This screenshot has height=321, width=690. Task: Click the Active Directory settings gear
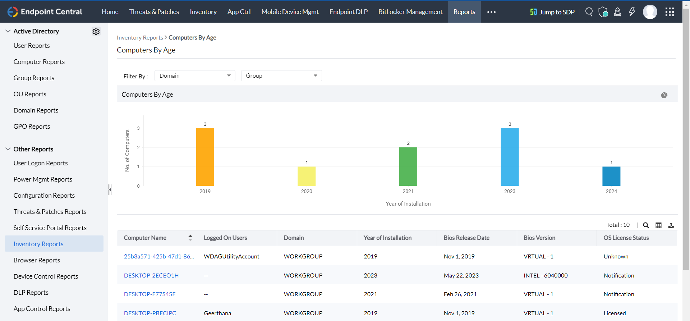coord(96,31)
